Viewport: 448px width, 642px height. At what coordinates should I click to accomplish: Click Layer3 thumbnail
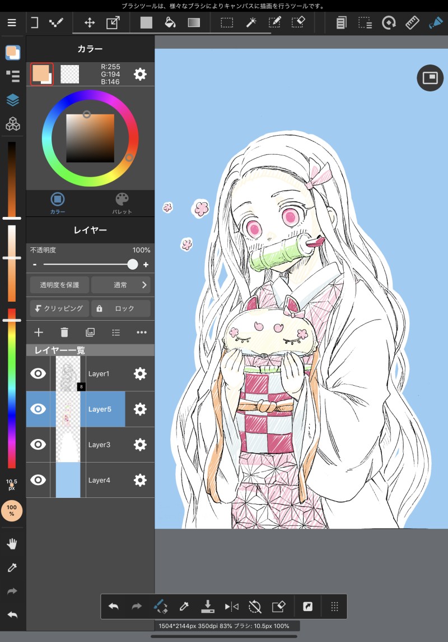coord(68,445)
